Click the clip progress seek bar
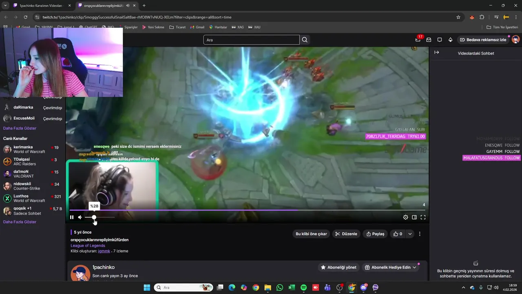522x294 pixels. pyautogui.click(x=247, y=210)
